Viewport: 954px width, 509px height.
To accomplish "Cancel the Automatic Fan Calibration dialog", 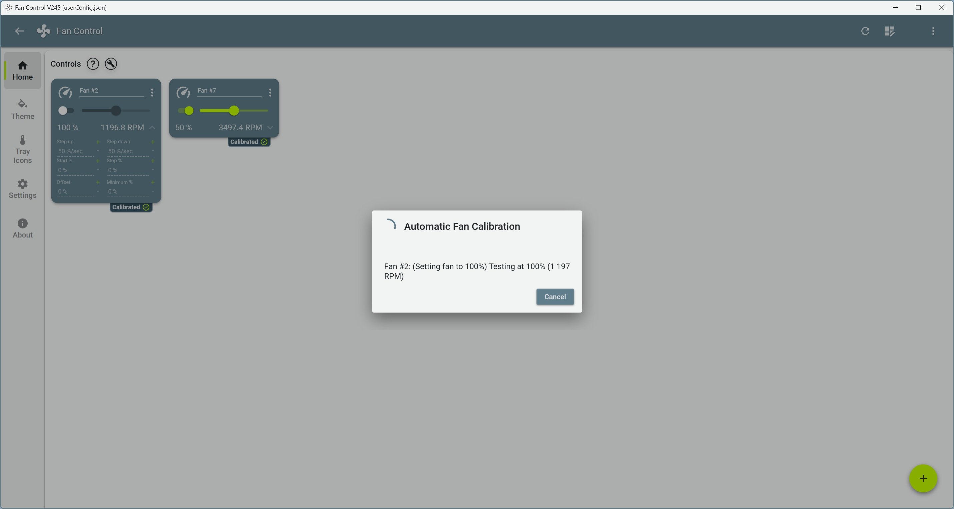I will click(x=555, y=297).
